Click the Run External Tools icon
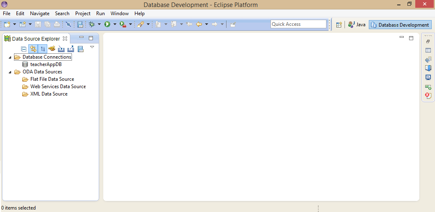 pyautogui.click(x=123, y=24)
